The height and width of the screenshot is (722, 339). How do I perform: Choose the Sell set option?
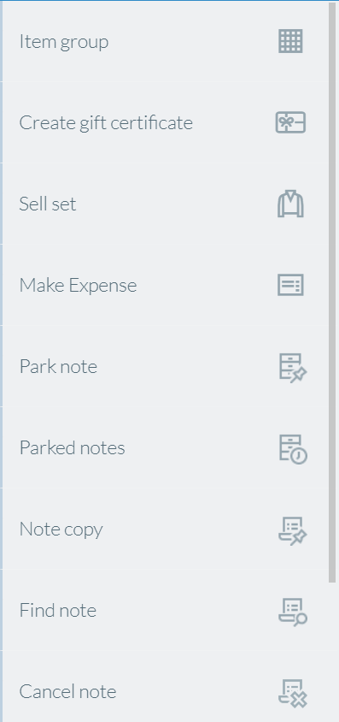[x=166, y=204]
